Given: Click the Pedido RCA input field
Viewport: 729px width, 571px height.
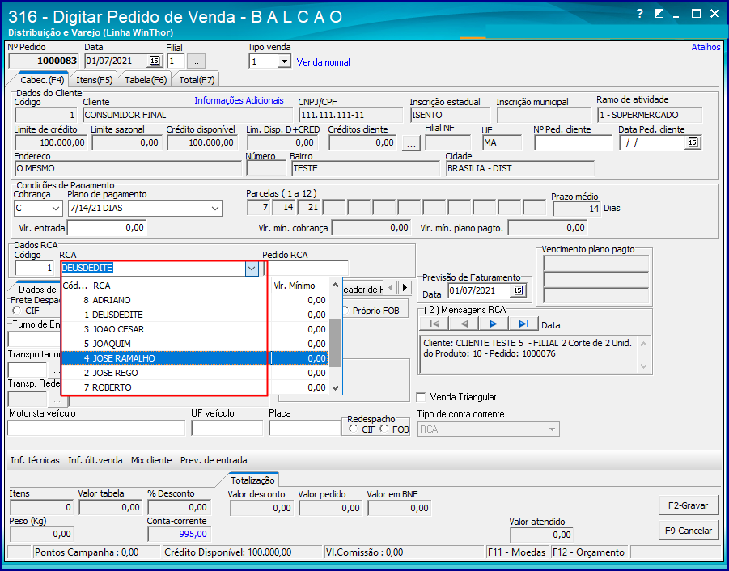Looking at the screenshot, I should 306,268.
